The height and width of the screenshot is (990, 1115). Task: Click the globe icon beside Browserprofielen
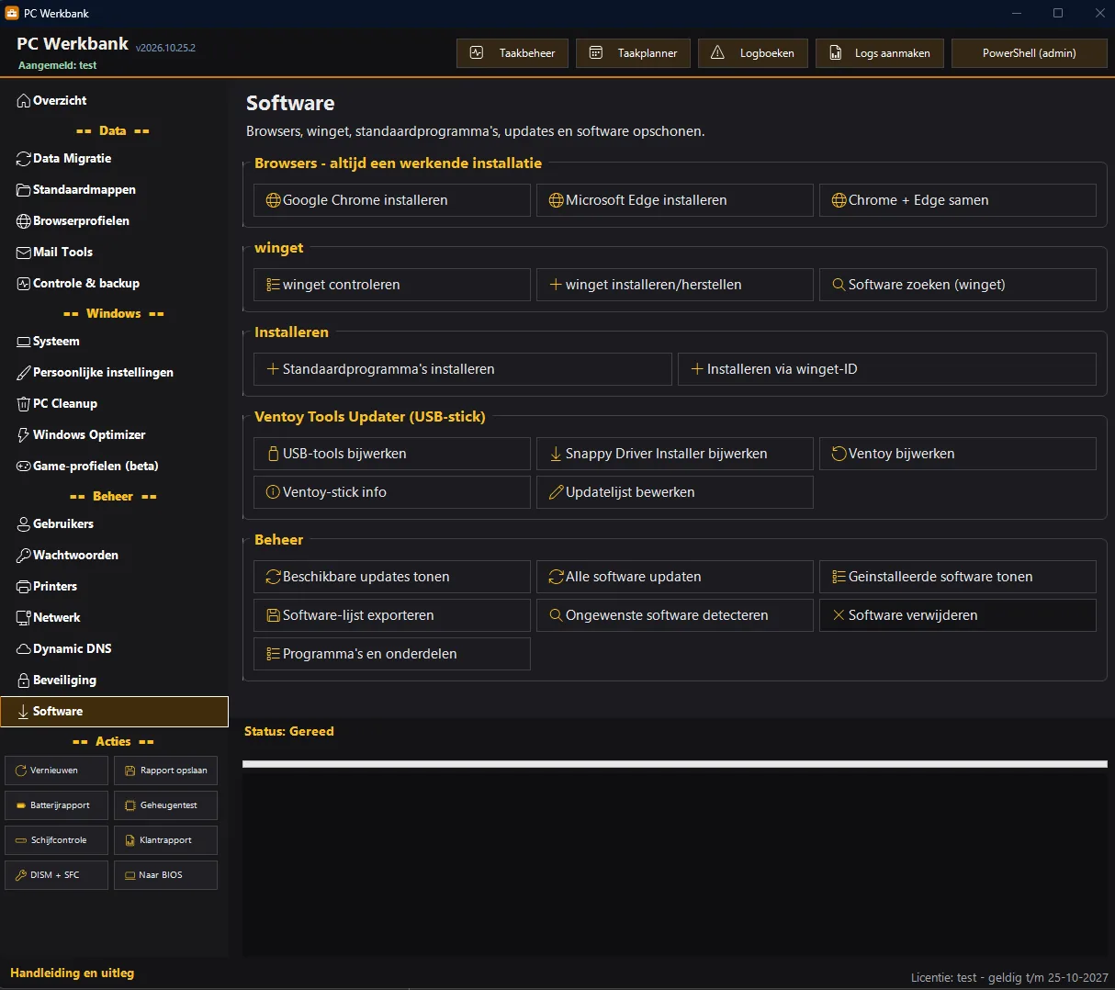[24, 221]
